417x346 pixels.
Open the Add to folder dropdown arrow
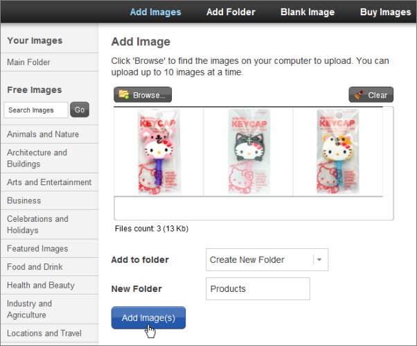pos(319,260)
